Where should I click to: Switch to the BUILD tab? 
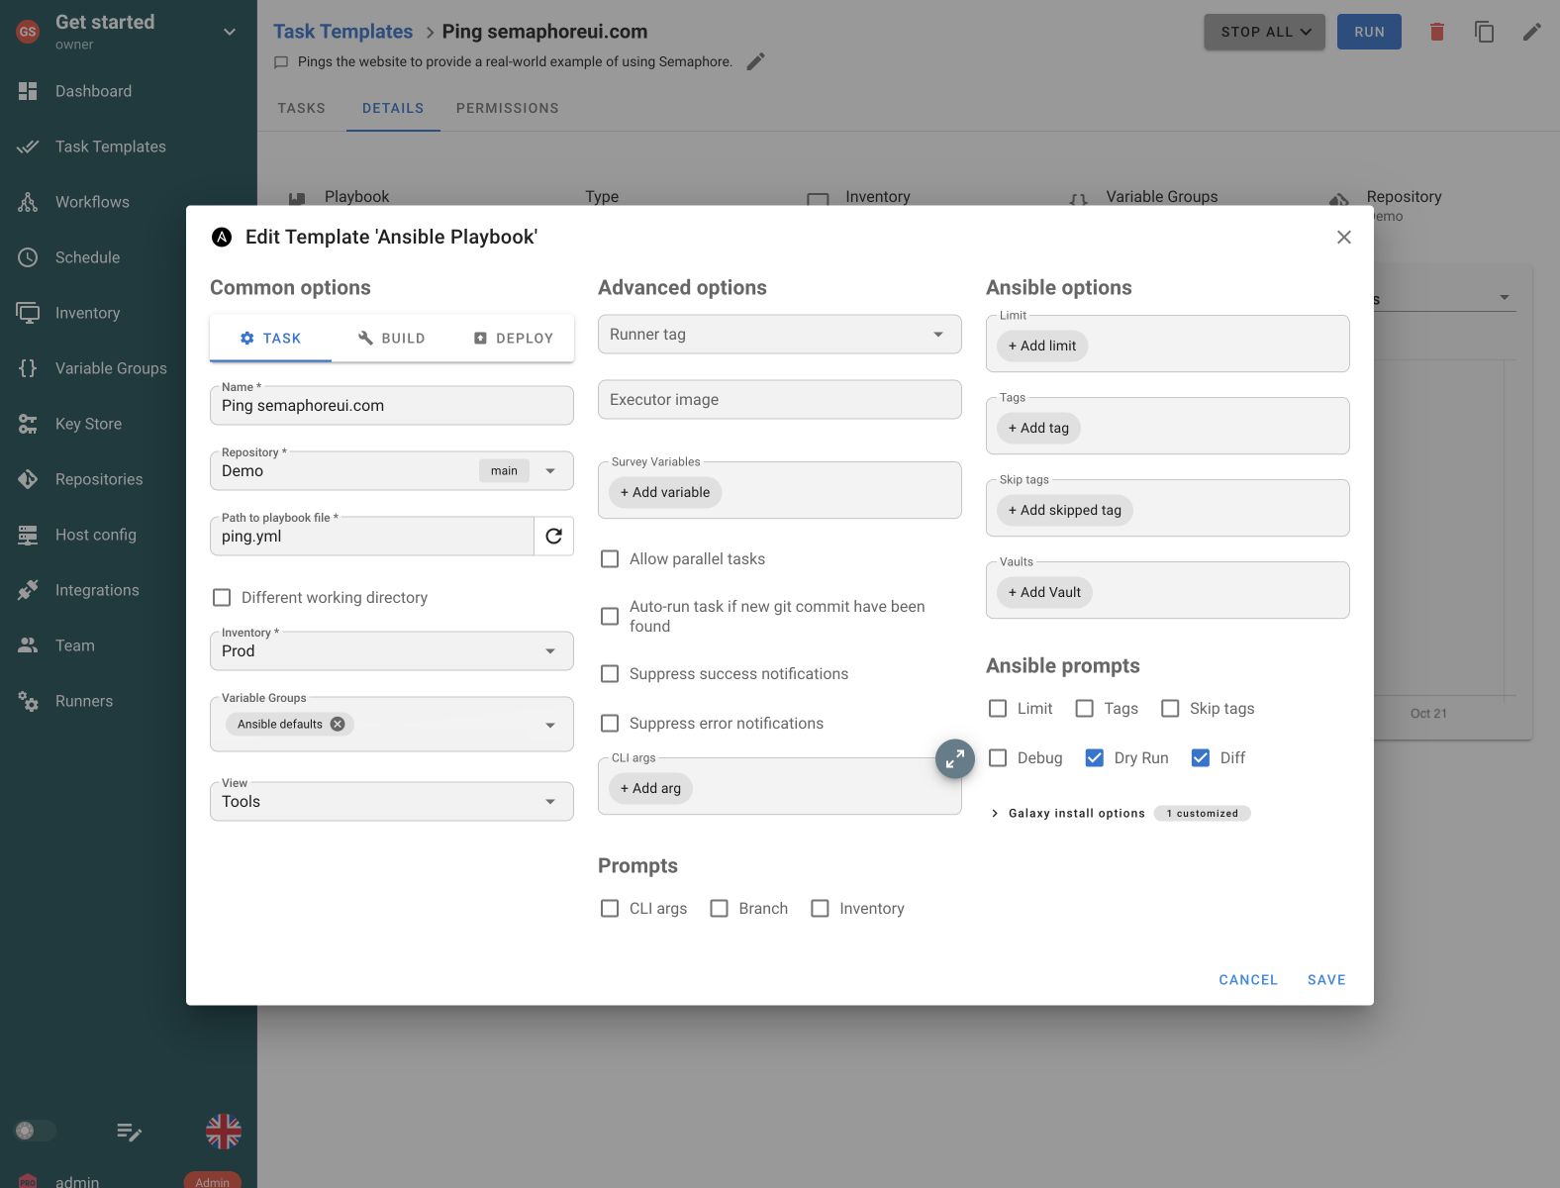[x=392, y=338]
